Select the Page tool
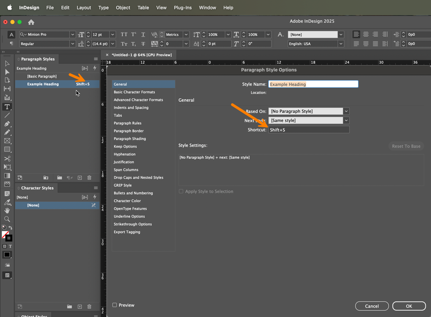The image size is (431, 317). point(7,80)
